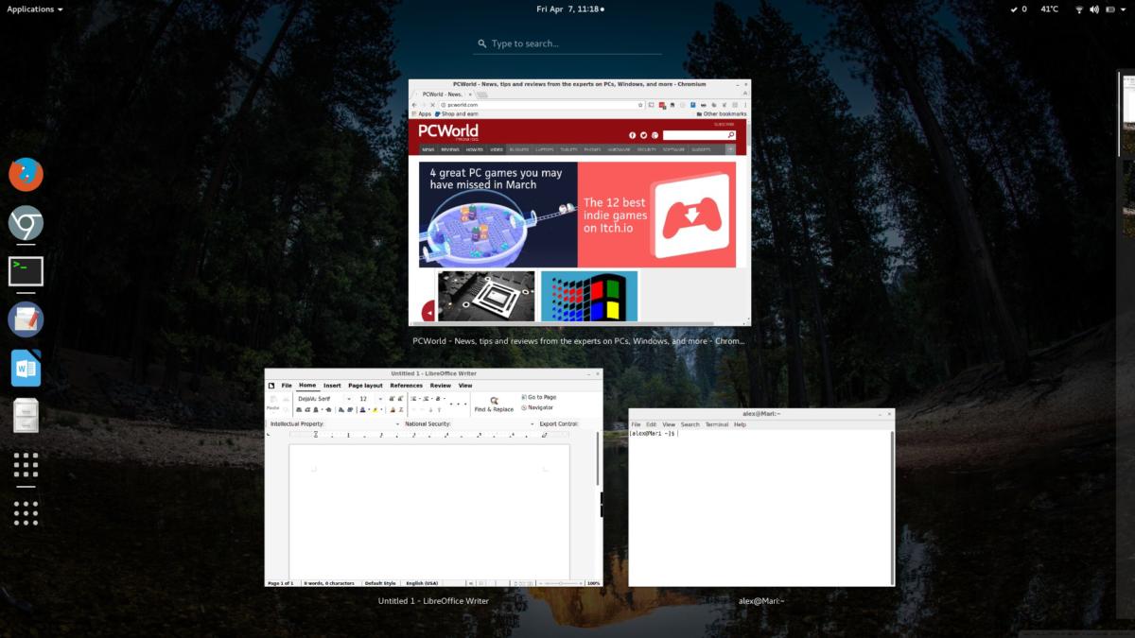This screenshot has height=638, width=1135.
Task: Open the Applications menu in top bar
Action: coord(35,9)
